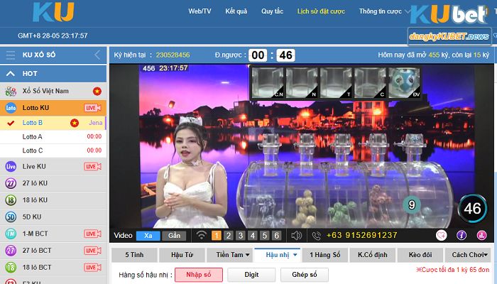Image resolution: width=497 pixels, height=284 pixels.
Task: Switch to the Hậu Tứ tab
Action: (x=182, y=255)
